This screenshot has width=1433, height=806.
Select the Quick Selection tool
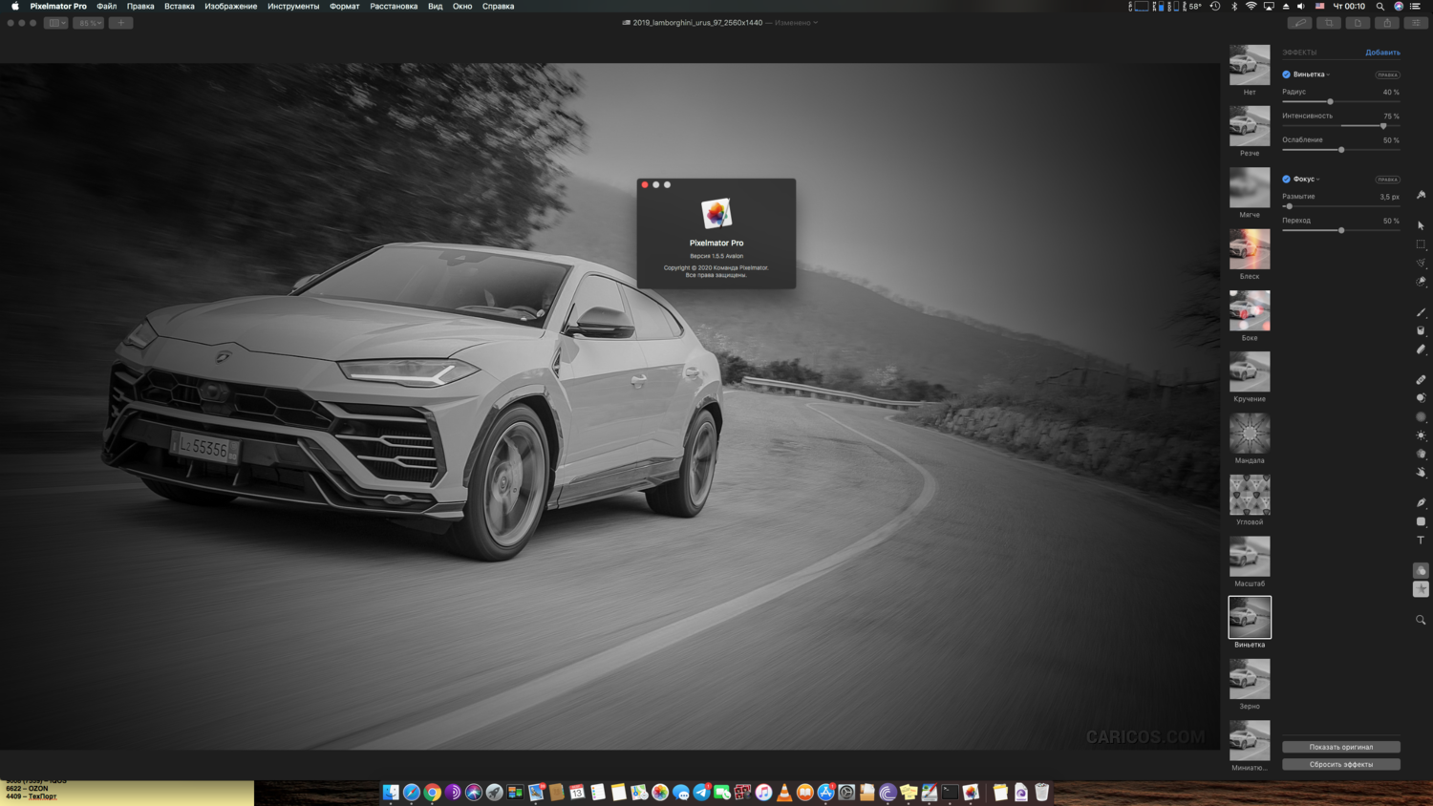(x=1421, y=282)
